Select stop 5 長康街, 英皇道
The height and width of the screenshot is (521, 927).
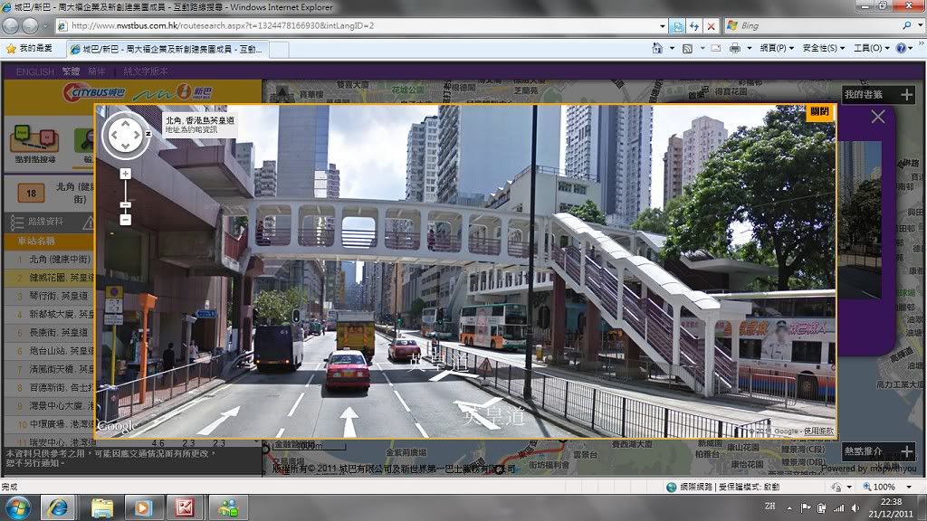[49, 333]
